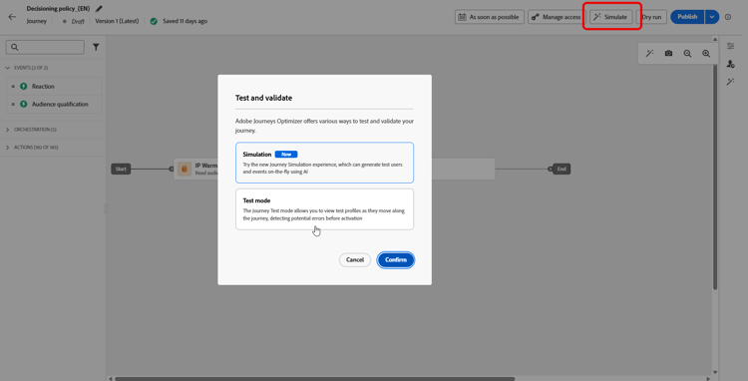Click the Test and validate heading
Image resolution: width=748 pixels, height=381 pixels.
[264, 98]
